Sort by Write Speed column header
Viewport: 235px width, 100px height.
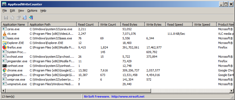205,25
